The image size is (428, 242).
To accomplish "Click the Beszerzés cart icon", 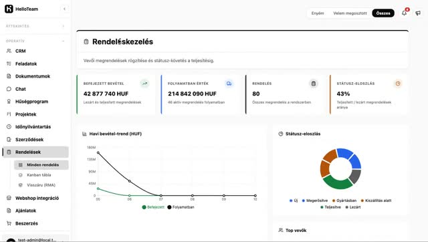I will pos(9,223).
